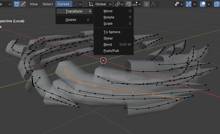This screenshot has width=220, height=134.
Task: Open pivot point dropdown
Action: 119,4
